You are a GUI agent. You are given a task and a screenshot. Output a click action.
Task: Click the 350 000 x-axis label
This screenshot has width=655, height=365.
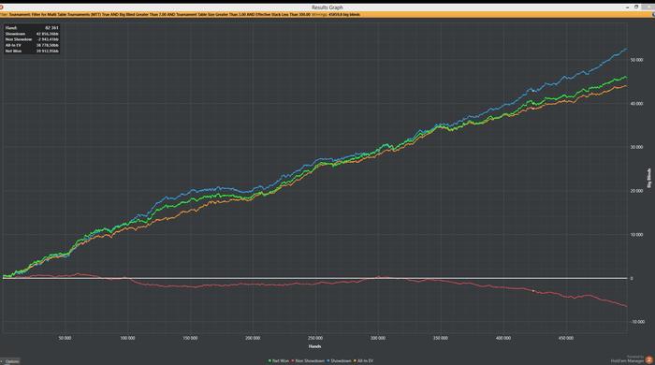[441, 338]
